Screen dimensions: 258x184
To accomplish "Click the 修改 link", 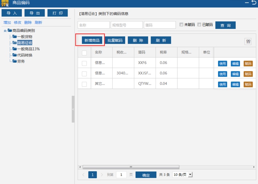I will tap(17, 23).
